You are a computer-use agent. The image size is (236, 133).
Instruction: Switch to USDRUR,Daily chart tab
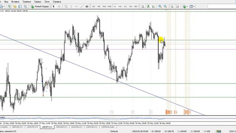tap(108, 127)
